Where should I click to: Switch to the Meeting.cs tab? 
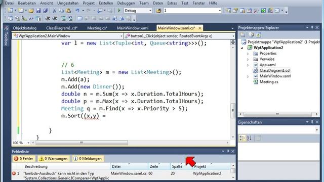click(97, 28)
